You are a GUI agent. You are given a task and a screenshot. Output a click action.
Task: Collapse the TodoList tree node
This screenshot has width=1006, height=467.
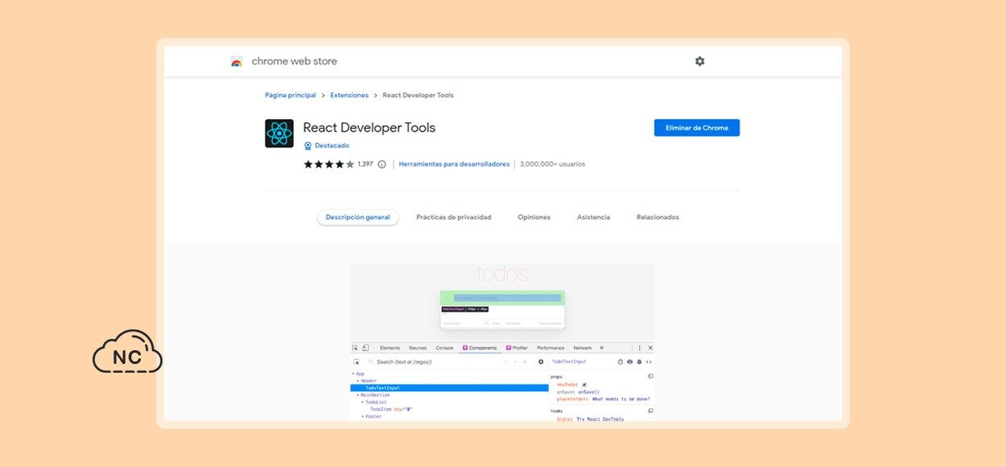(x=363, y=402)
